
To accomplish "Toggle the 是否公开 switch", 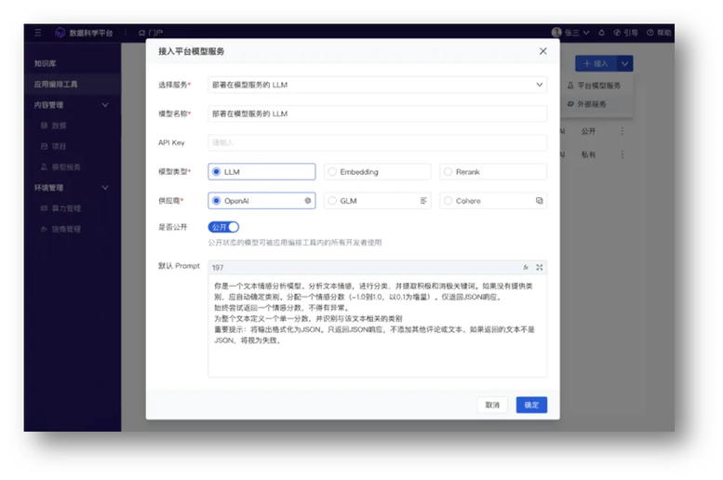I will [x=223, y=227].
